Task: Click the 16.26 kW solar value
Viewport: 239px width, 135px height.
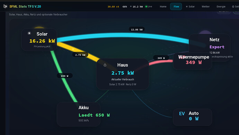Action: pos(42,41)
